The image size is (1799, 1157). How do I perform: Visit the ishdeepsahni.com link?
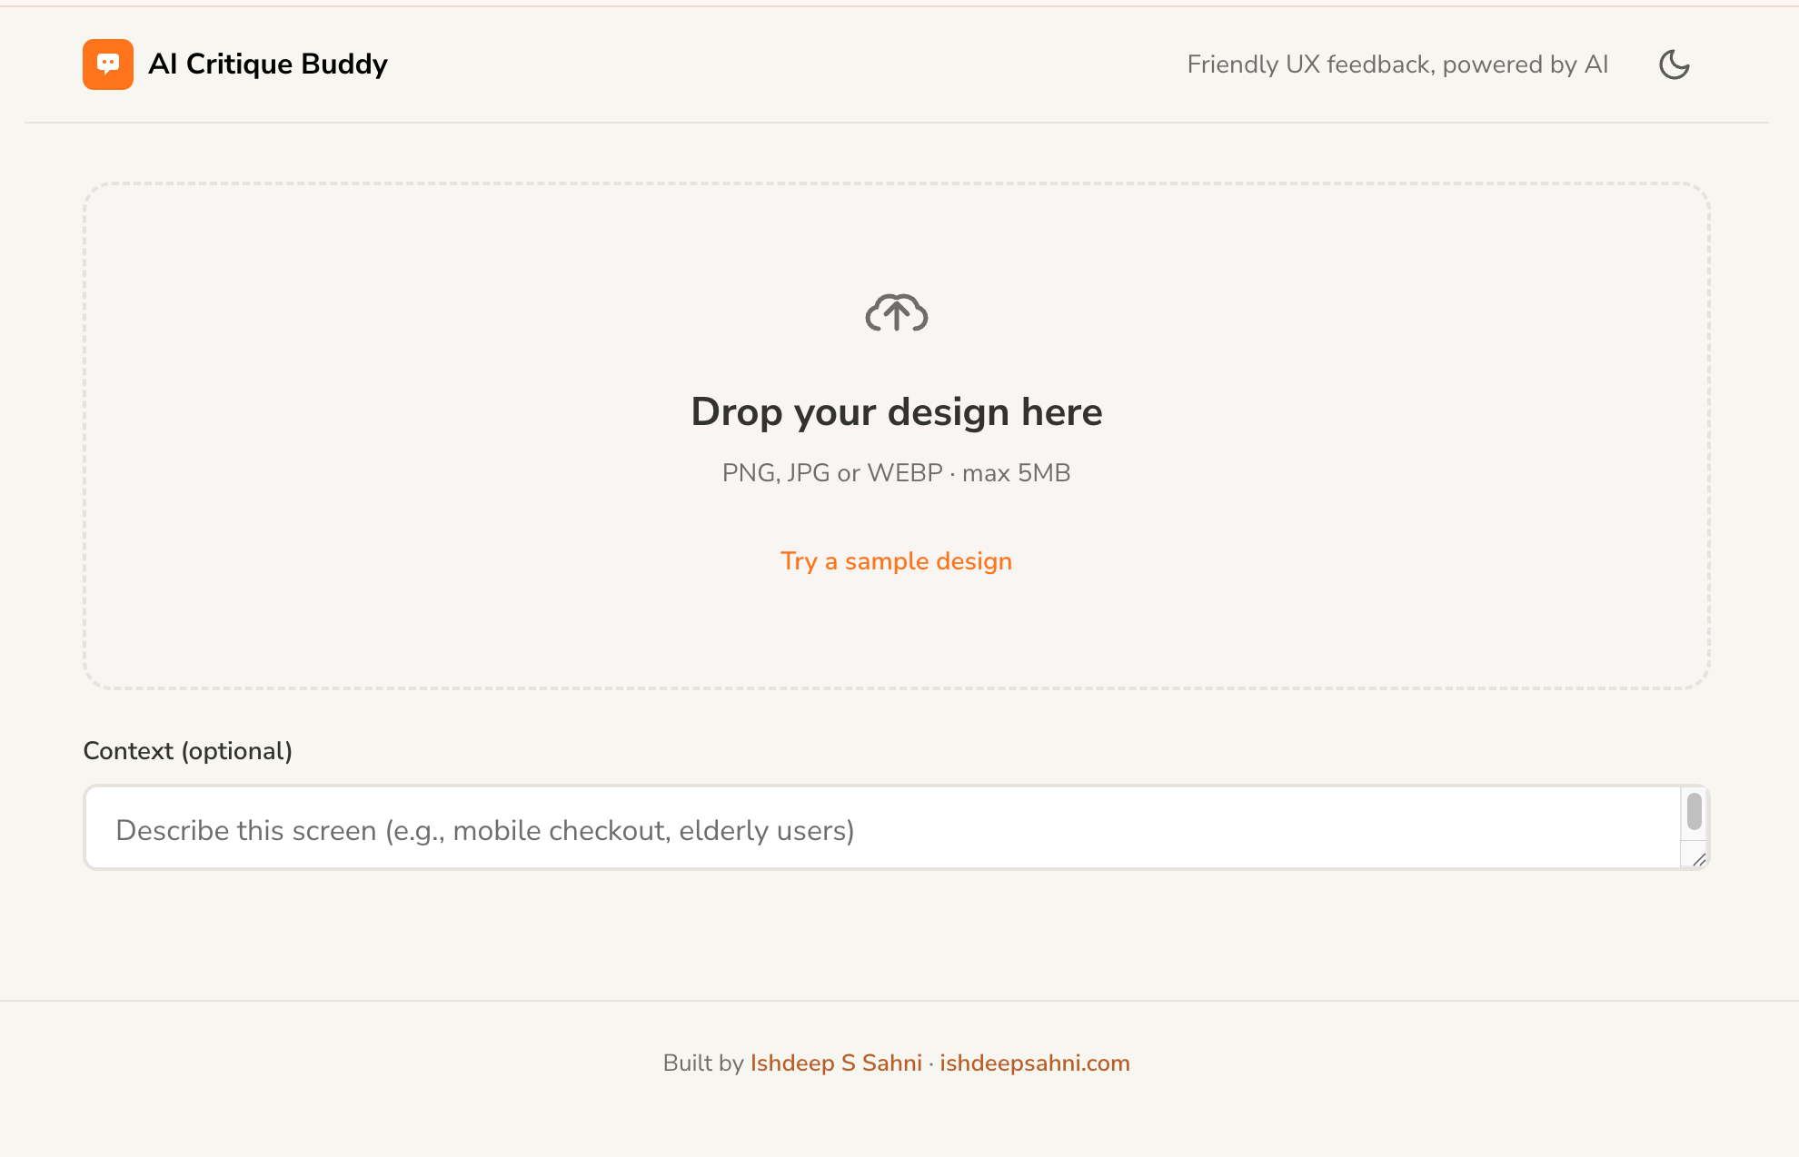1034,1063
